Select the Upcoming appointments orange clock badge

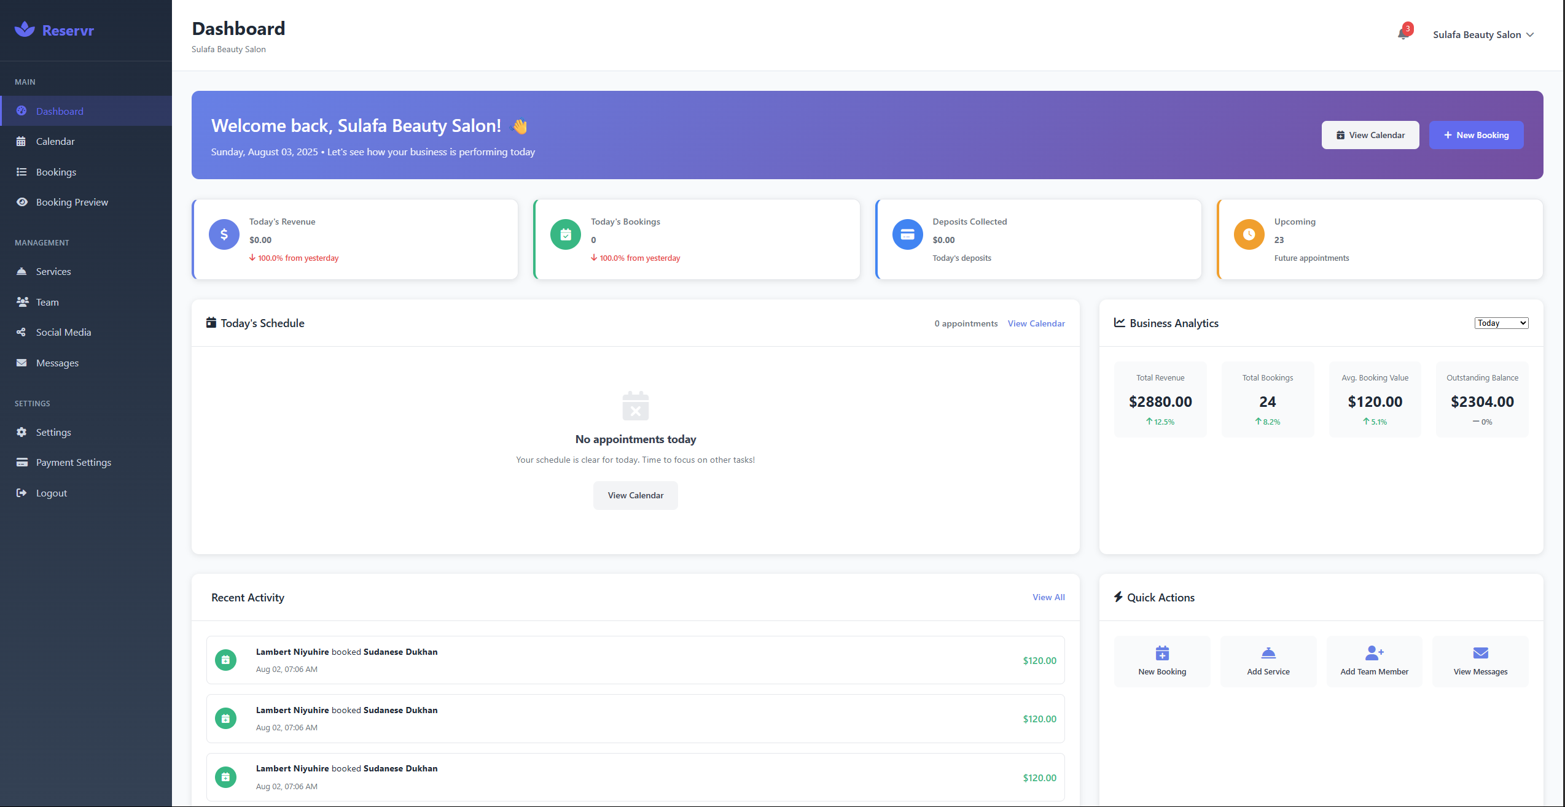[x=1249, y=234]
